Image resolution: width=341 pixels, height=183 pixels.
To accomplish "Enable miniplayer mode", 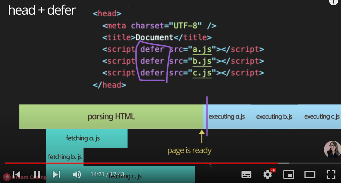I will pyautogui.click(x=289, y=174).
